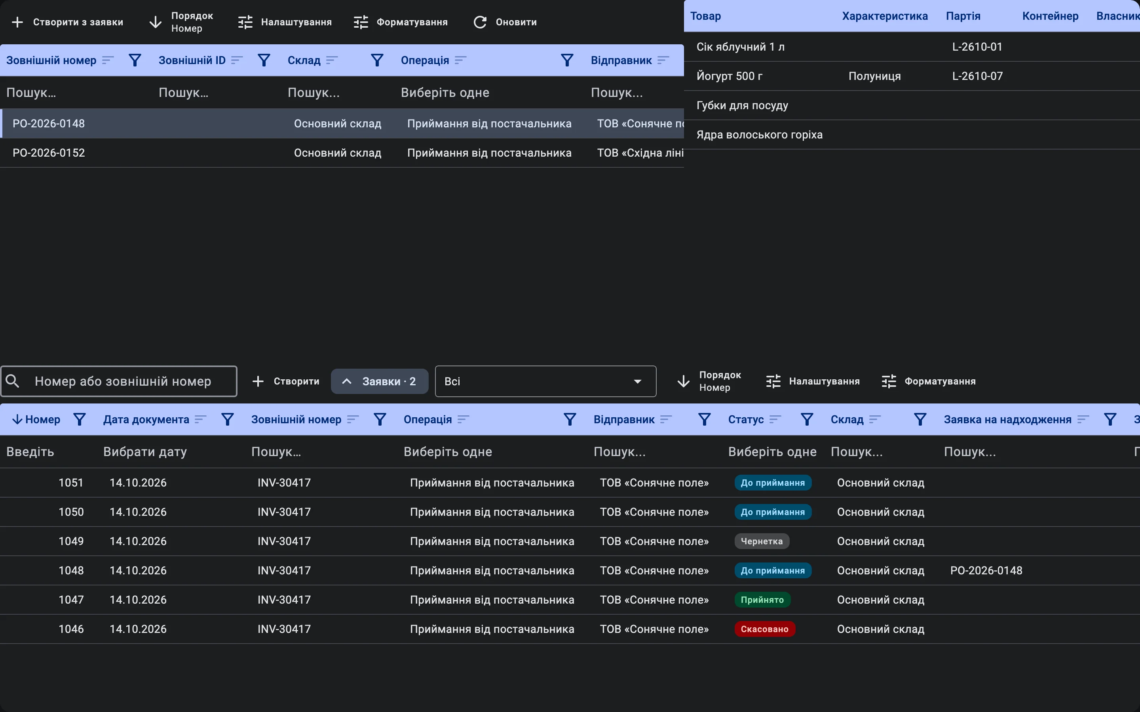
Task: Click filter icon for top Зовнішній номер column
Action: (135, 60)
